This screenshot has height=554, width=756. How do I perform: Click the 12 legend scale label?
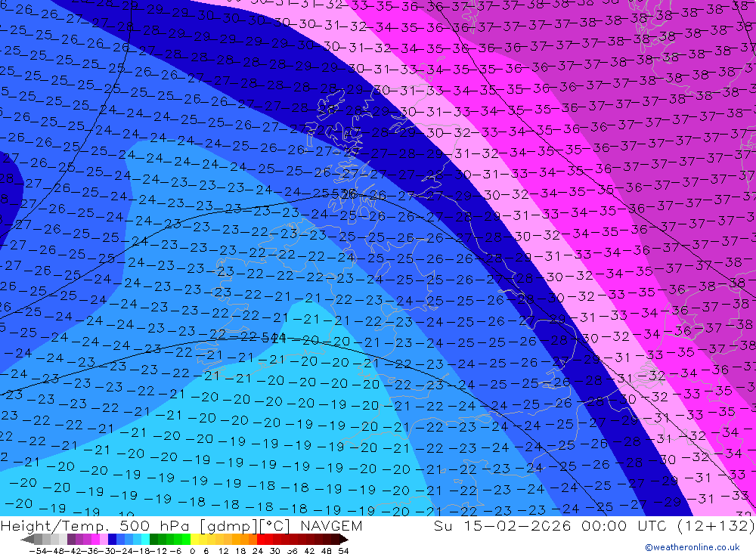[223, 551]
